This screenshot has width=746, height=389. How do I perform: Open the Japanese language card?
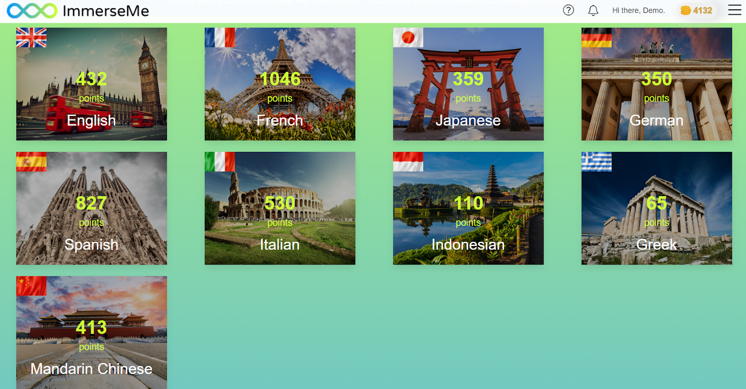468,84
